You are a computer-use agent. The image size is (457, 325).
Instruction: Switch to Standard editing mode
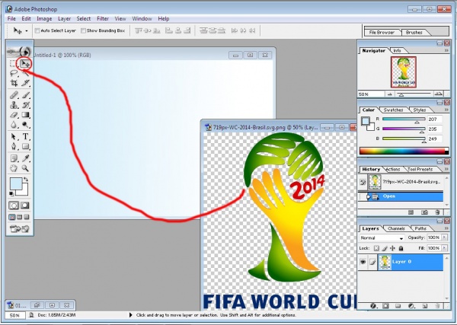(x=14, y=206)
